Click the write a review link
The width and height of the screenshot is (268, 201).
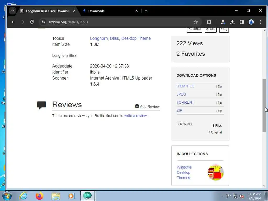tap(136, 116)
